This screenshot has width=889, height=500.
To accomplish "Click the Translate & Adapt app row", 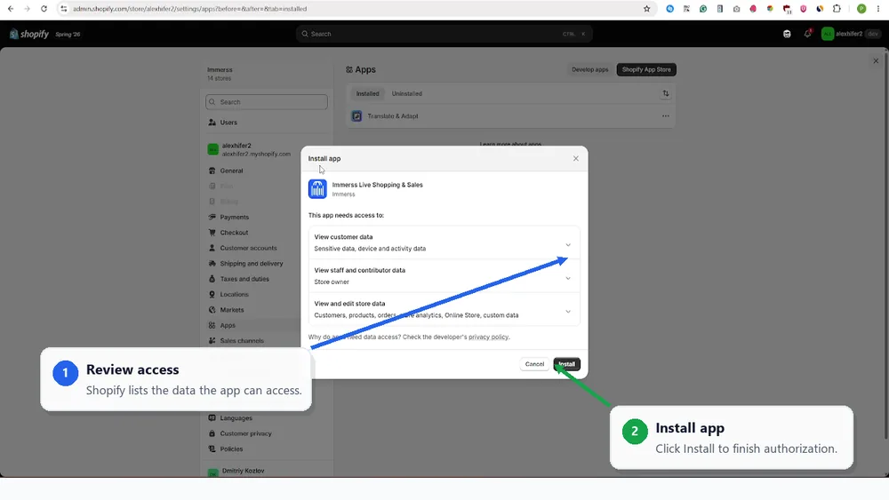I will click(x=510, y=116).
